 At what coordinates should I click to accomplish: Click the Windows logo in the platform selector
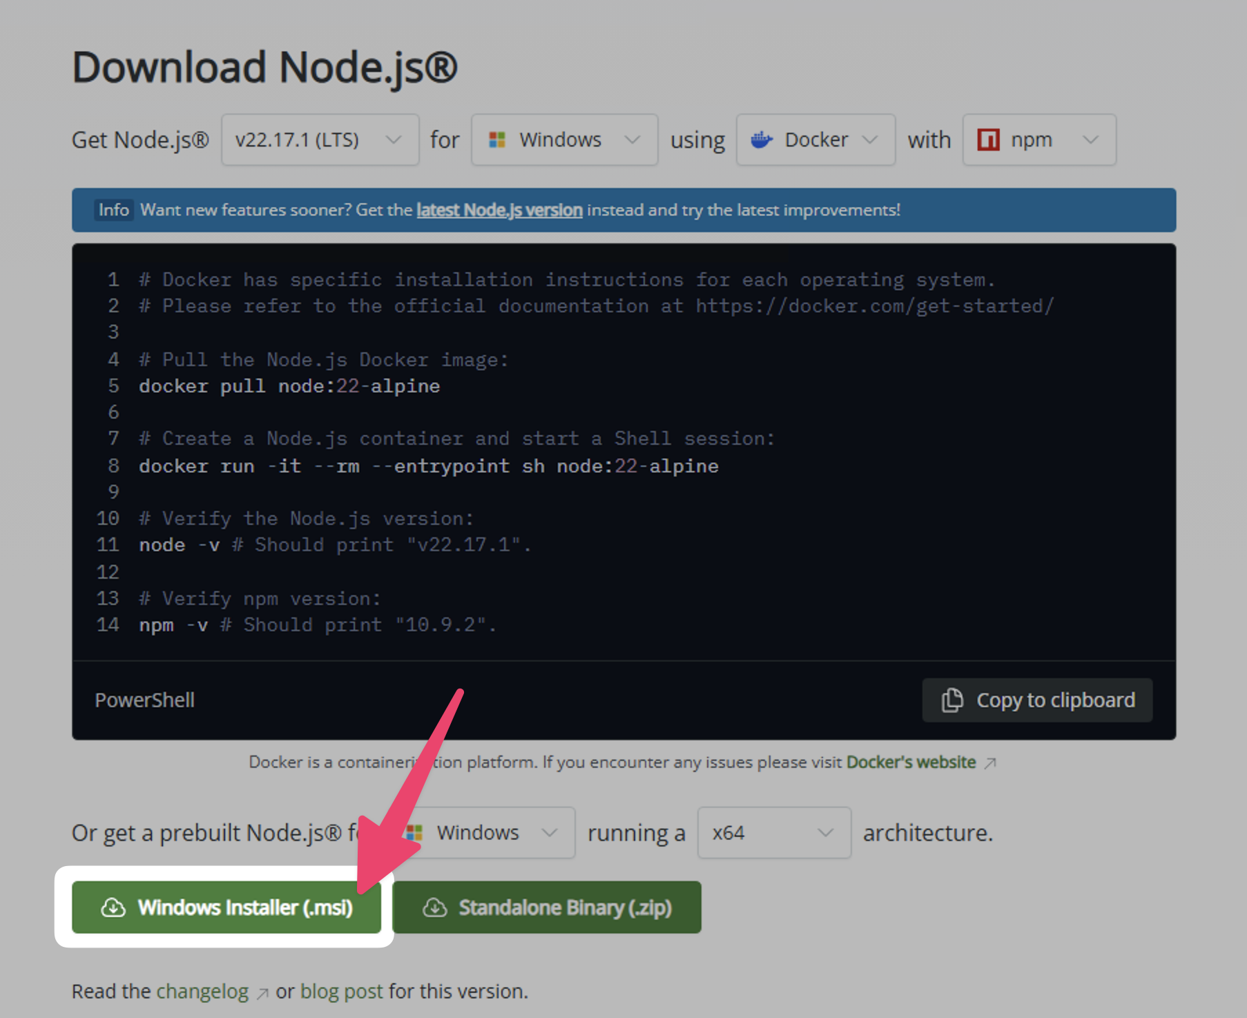[497, 140]
